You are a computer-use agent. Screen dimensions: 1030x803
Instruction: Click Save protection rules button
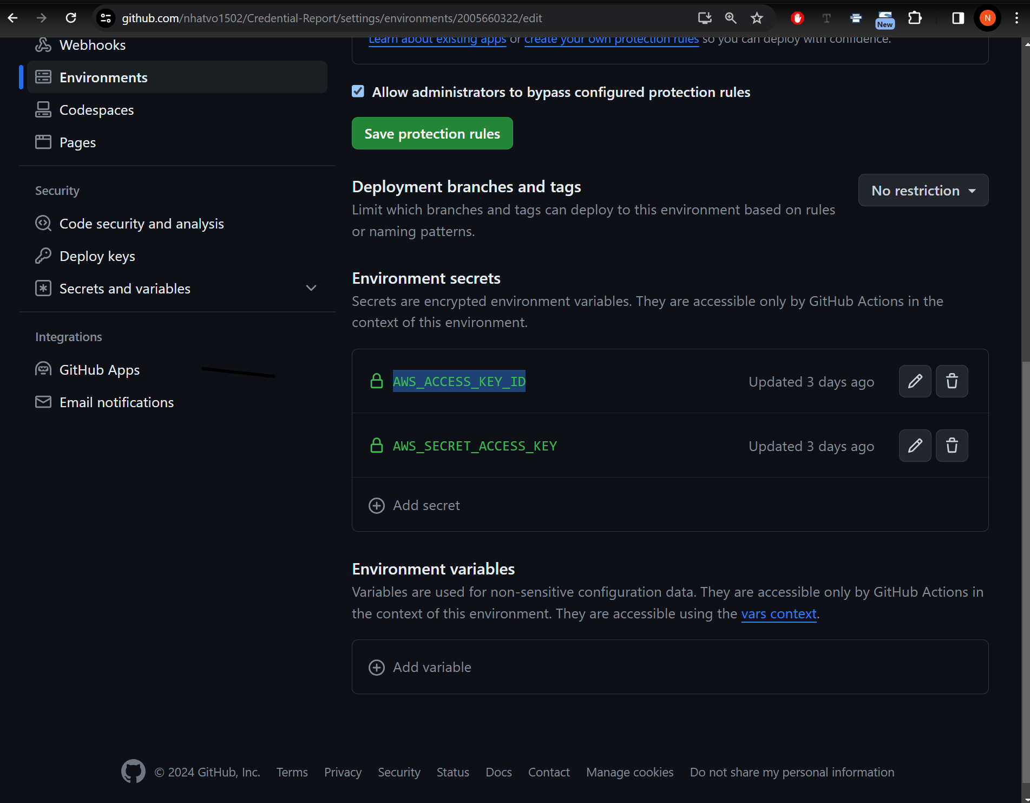click(432, 133)
